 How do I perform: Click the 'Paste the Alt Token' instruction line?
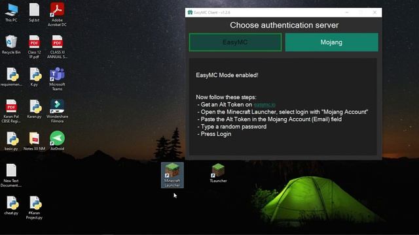pos(269,119)
